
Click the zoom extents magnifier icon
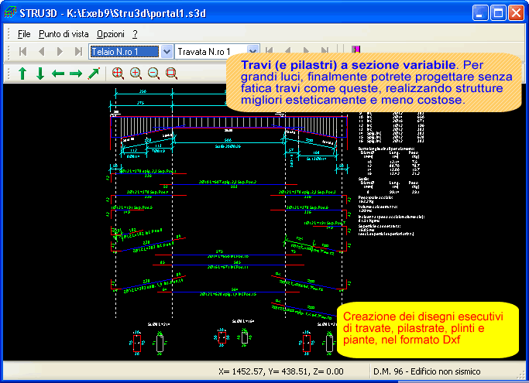click(118, 74)
